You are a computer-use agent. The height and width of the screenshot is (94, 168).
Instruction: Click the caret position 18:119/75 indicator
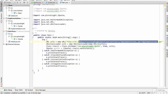click(x=142, y=93)
